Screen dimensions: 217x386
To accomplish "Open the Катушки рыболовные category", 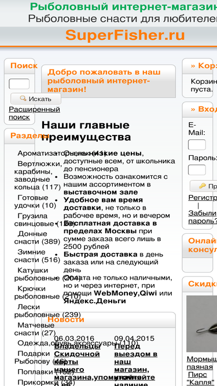I will (x=47, y=274).
